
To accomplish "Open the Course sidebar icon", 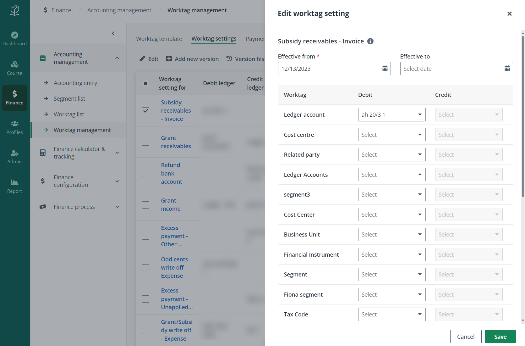I will point(15,64).
